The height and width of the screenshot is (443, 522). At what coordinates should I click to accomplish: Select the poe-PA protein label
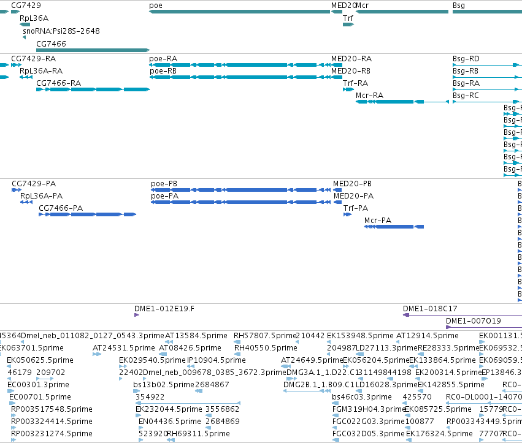point(165,196)
